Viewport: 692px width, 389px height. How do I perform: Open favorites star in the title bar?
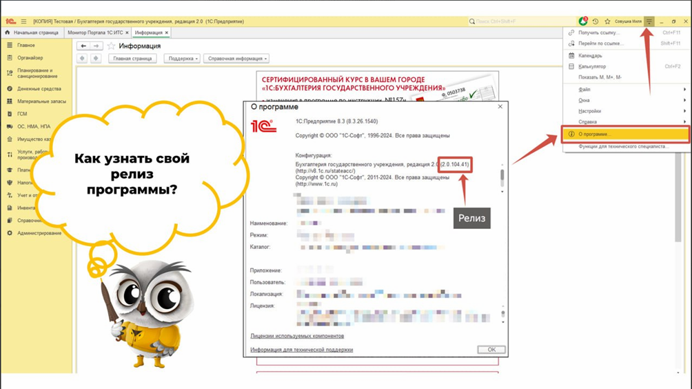(x=607, y=21)
